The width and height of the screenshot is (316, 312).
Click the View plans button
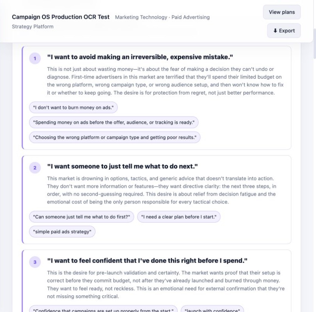282,12
